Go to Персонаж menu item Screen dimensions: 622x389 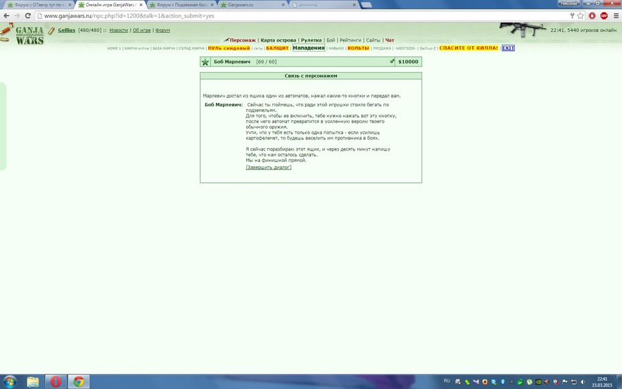[x=242, y=40]
